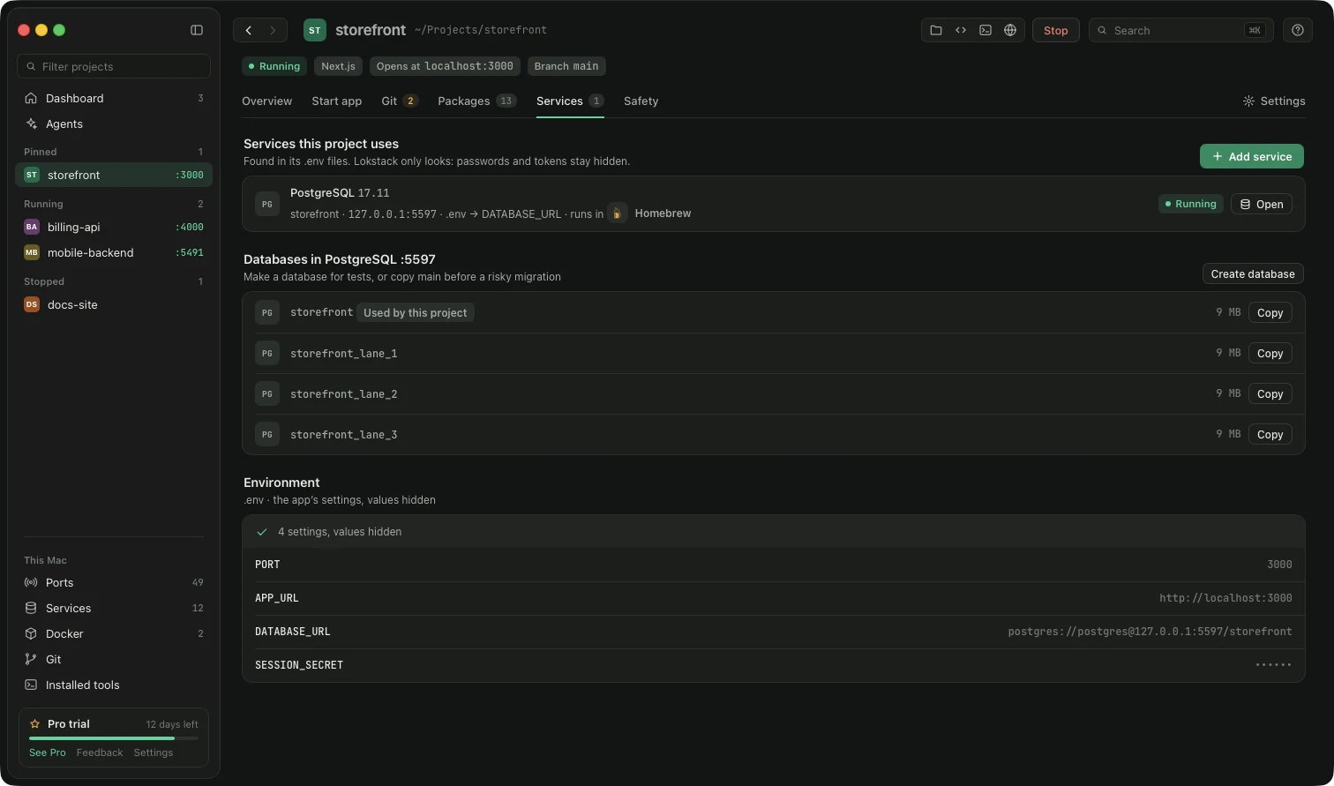Open project Settings with gear
Viewport: 1334px width, 786px height.
[1274, 101]
